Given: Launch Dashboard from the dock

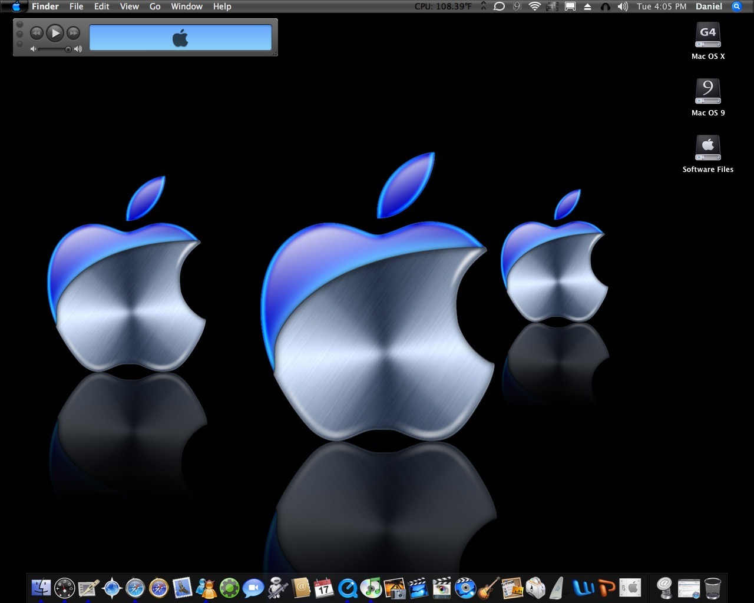Looking at the screenshot, I should (65, 587).
